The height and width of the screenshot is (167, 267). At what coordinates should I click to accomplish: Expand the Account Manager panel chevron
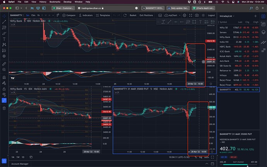coord(207,164)
